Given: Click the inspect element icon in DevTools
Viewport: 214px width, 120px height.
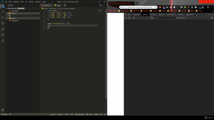Looking at the screenshot, I should pos(126,14).
